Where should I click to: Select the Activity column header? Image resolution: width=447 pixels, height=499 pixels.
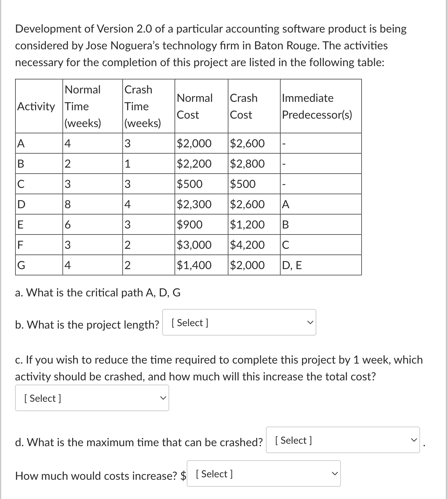(36, 107)
